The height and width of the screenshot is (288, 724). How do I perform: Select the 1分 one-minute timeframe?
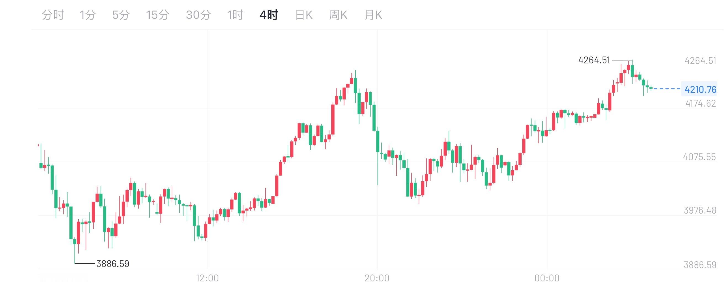click(88, 15)
